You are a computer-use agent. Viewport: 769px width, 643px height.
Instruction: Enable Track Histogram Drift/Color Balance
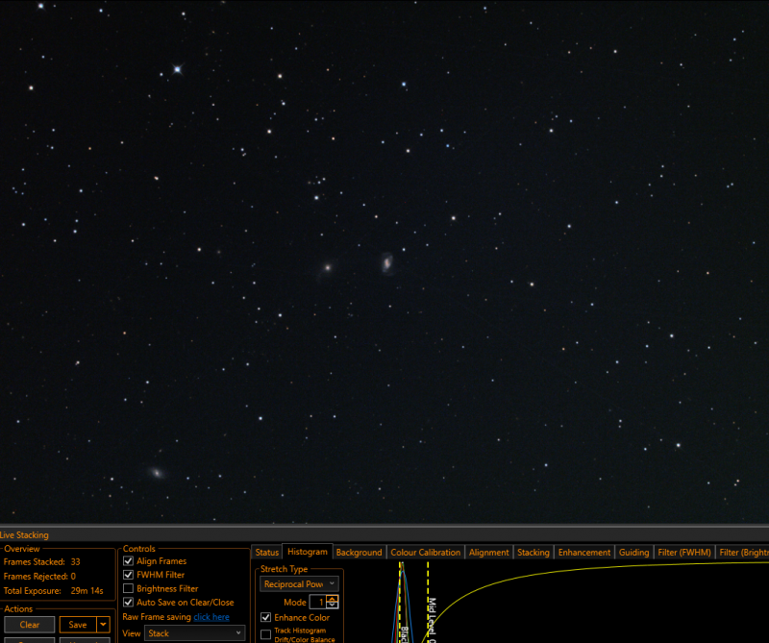click(x=266, y=634)
